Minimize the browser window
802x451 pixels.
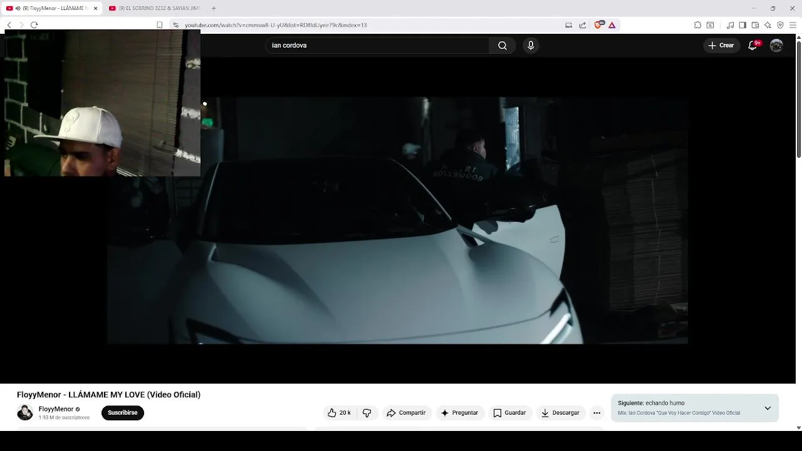tap(754, 8)
